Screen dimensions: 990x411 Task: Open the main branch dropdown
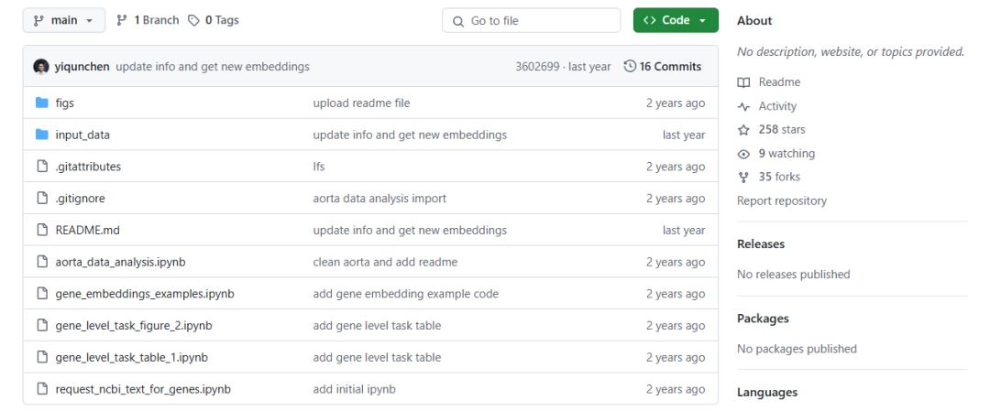[63, 20]
